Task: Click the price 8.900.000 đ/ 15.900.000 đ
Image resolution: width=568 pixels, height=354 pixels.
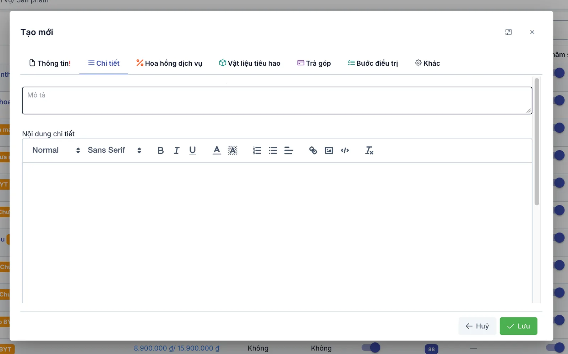Action: pyautogui.click(x=176, y=348)
